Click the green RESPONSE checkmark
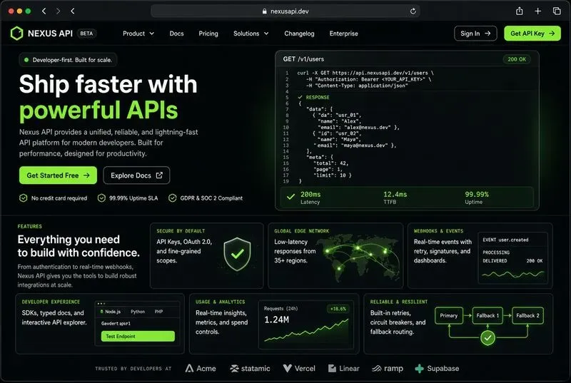The height and width of the screenshot is (383, 571). click(x=300, y=97)
